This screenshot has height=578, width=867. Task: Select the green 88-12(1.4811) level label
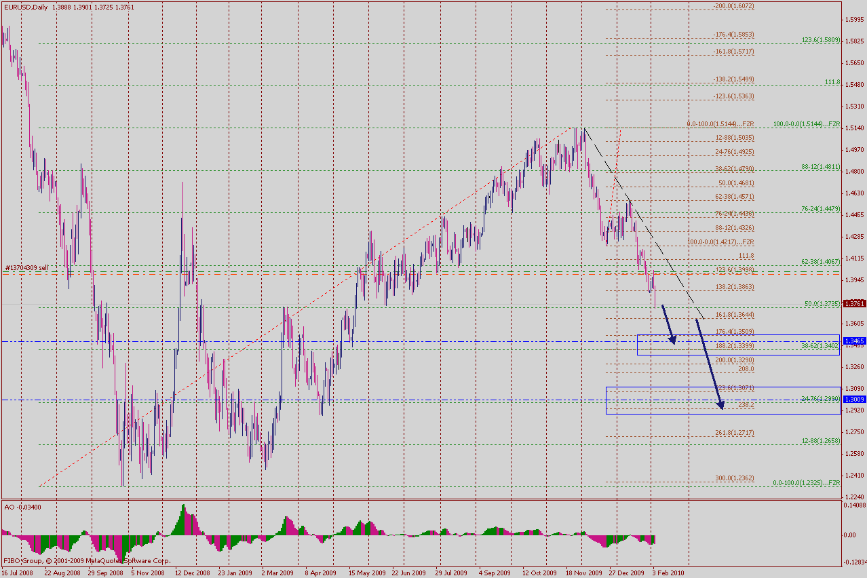(822, 166)
